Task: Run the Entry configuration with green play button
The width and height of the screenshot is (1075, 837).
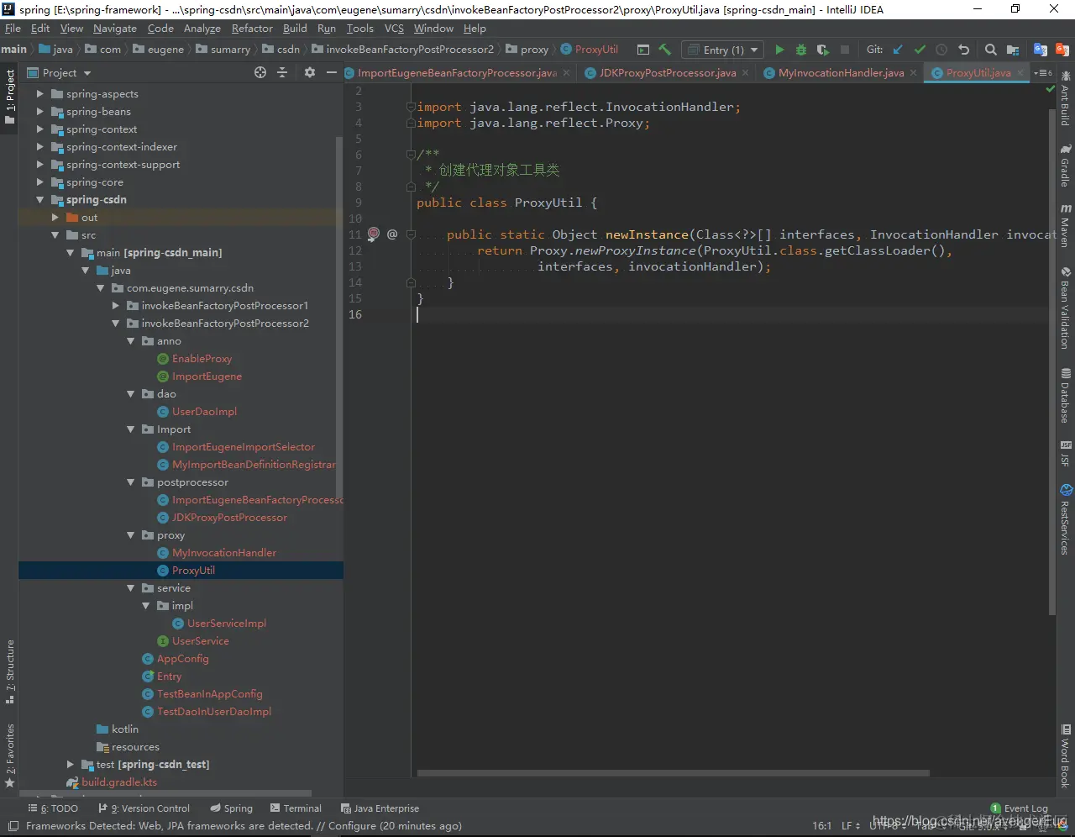Action: click(779, 50)
